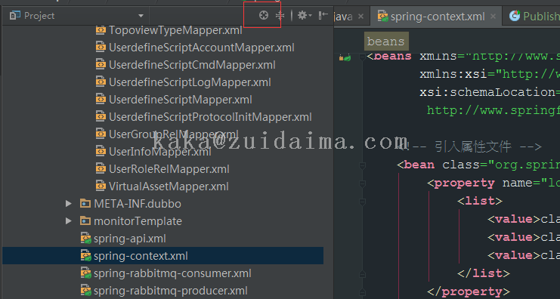The image size is (560, 299).
Task: Open Project panel settings gear
Action: [305, 15]
